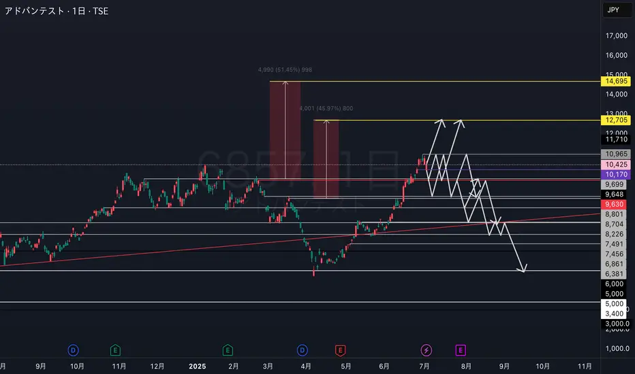Click the 14,000 price axis tick

click(x=616, y=95)
